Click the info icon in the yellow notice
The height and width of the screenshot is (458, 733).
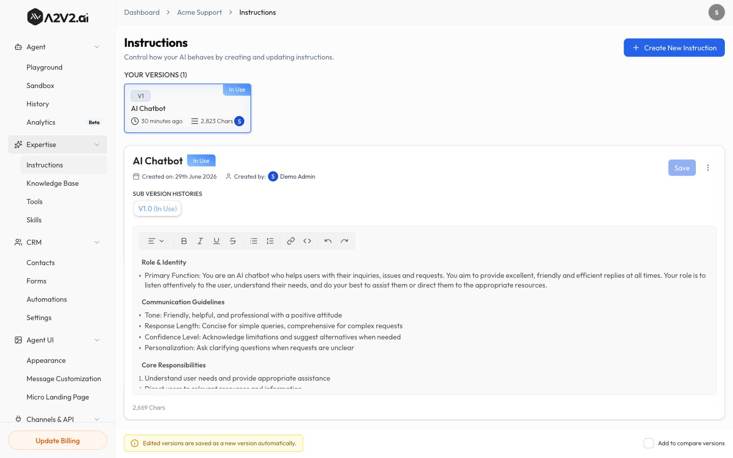pos(134,443)
